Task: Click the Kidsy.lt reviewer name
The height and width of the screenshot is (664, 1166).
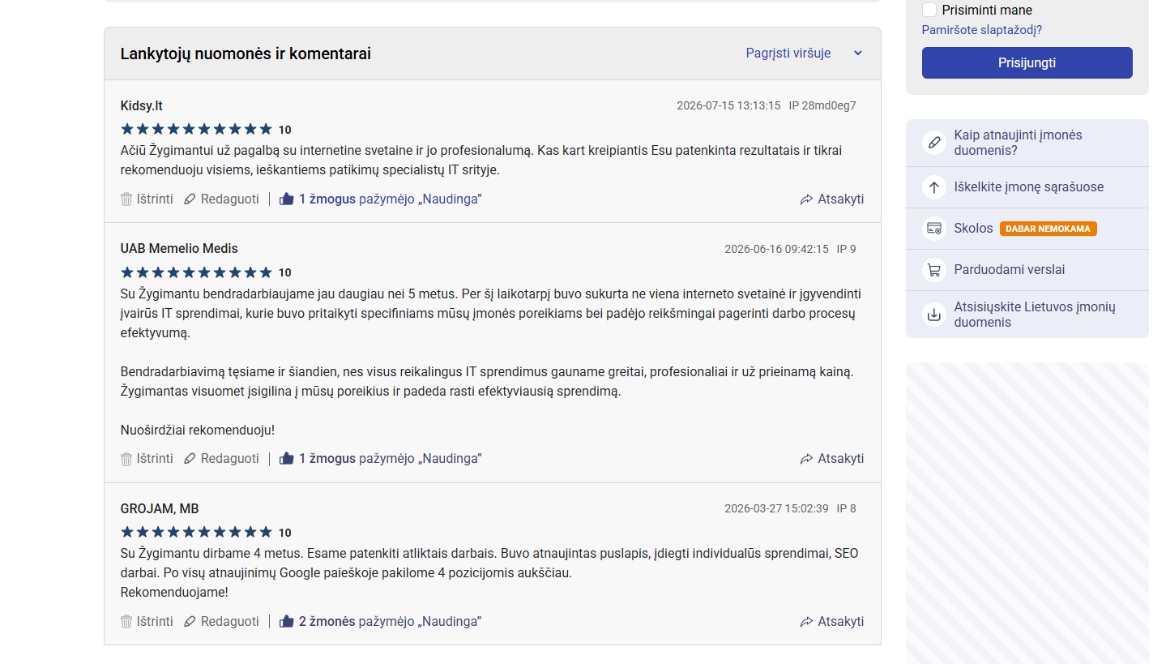Action: (141, 105)
